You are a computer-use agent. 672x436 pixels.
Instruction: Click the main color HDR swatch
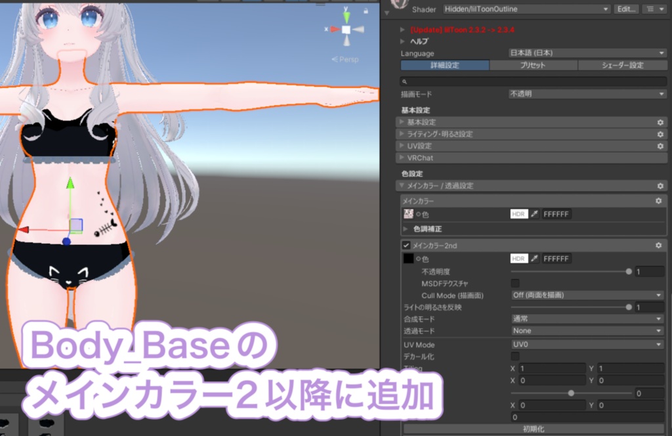click(x=518, y=214)
